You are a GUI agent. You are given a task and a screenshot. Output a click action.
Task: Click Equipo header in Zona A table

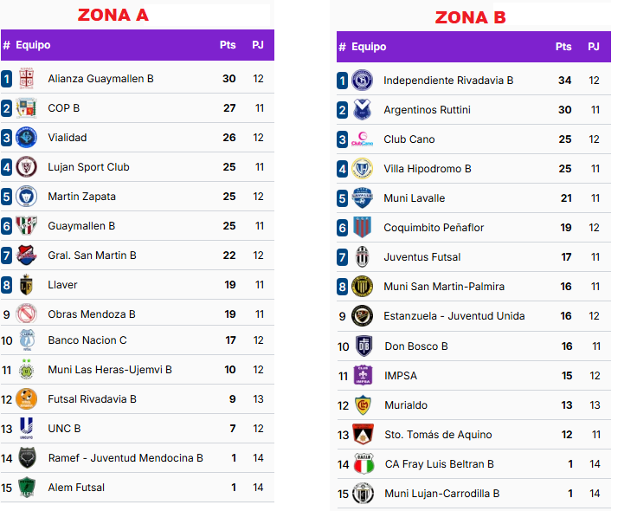33,45
